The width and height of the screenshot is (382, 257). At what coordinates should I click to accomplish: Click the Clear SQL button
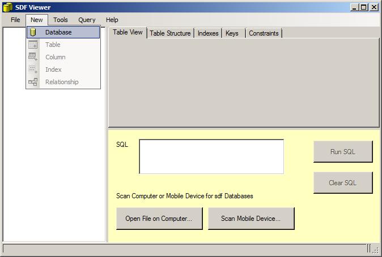tap(343, 183)
